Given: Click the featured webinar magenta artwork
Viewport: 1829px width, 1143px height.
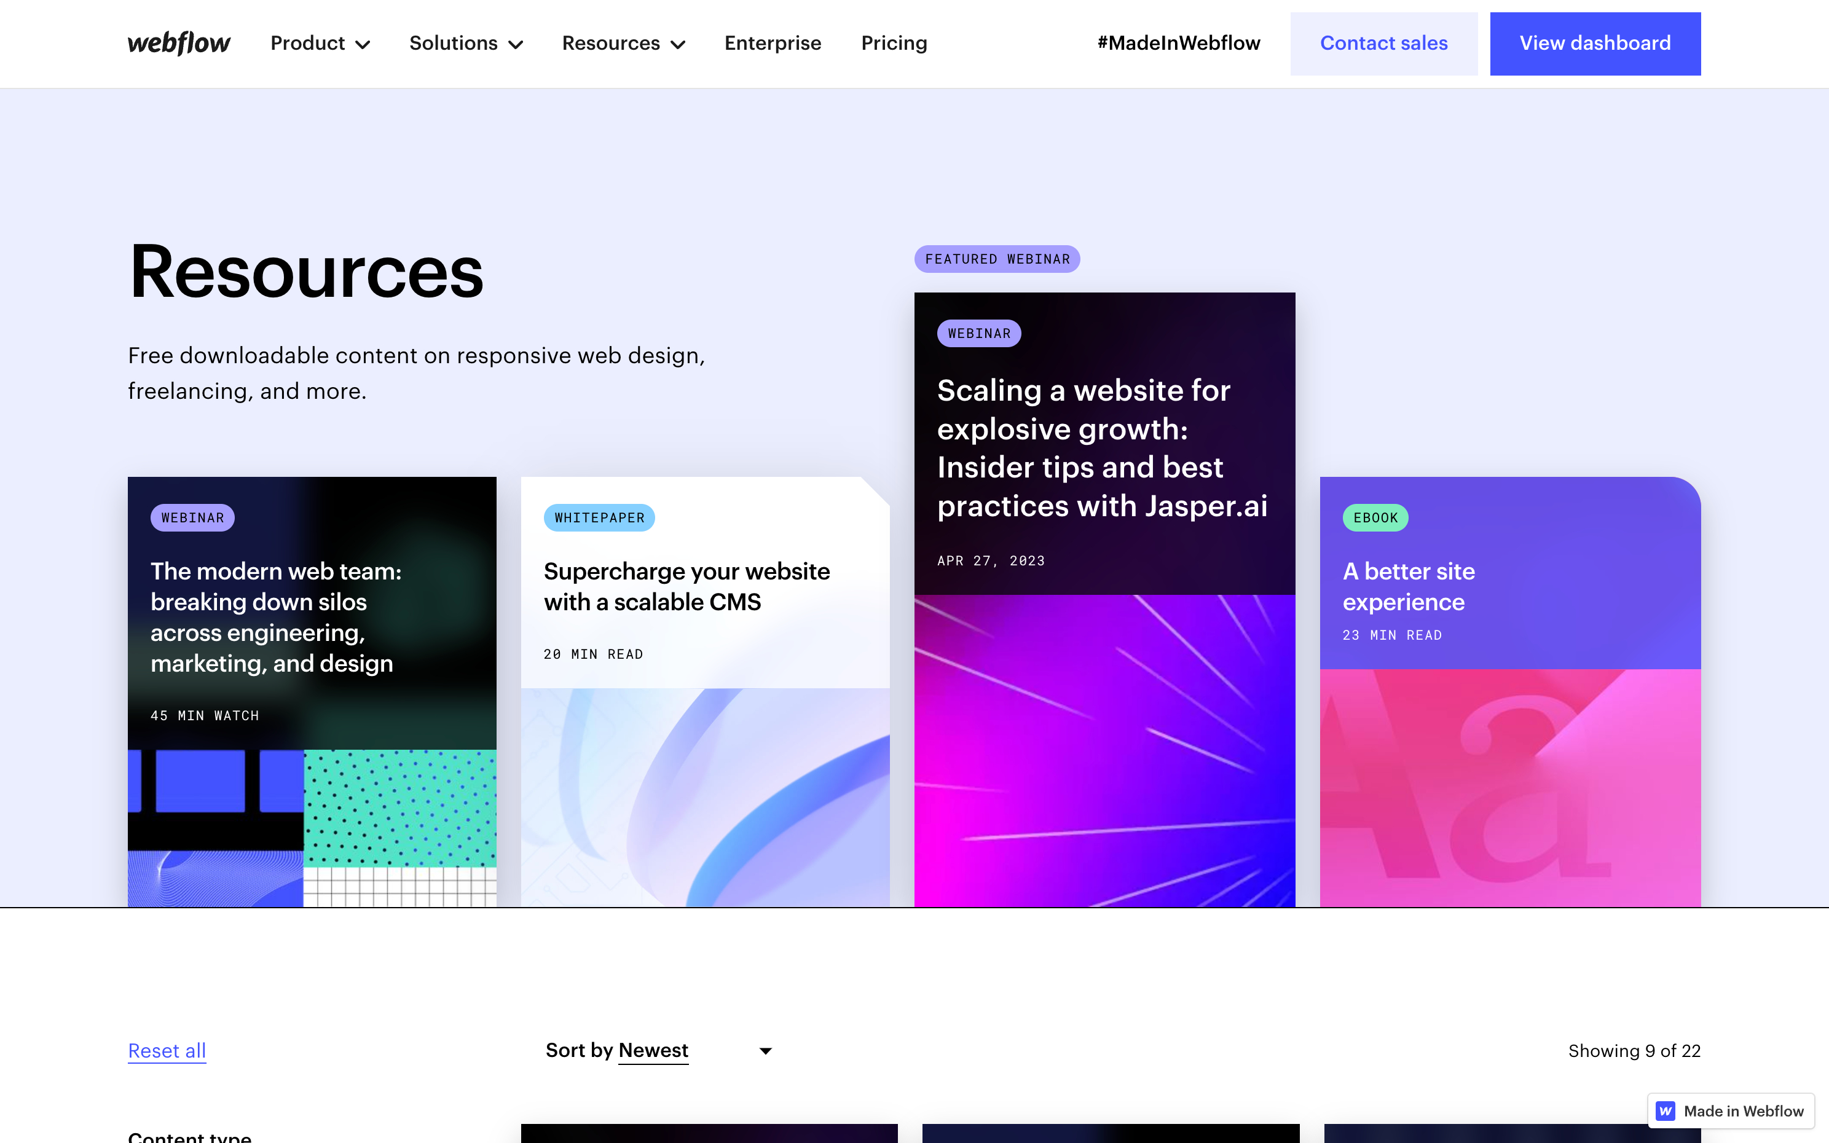Looking at the screenshot, I should click(x=1104, y=751).
